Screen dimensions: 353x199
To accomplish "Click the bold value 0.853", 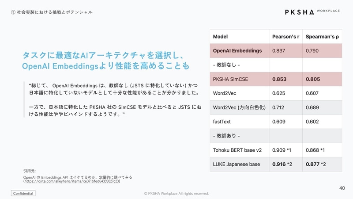I will [279, 79].
